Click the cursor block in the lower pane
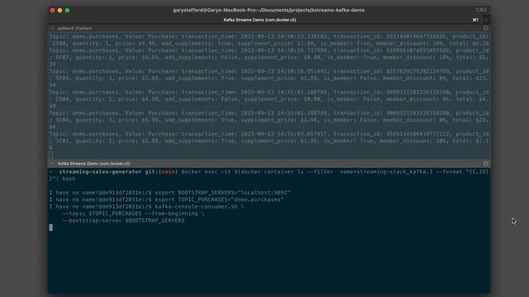The width and height of the screenshot is (529, 297). pos(51,228)
